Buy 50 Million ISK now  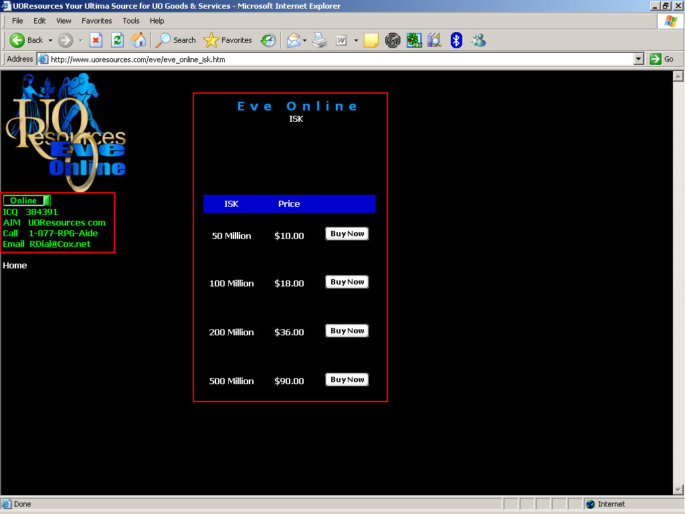(347, 234)
